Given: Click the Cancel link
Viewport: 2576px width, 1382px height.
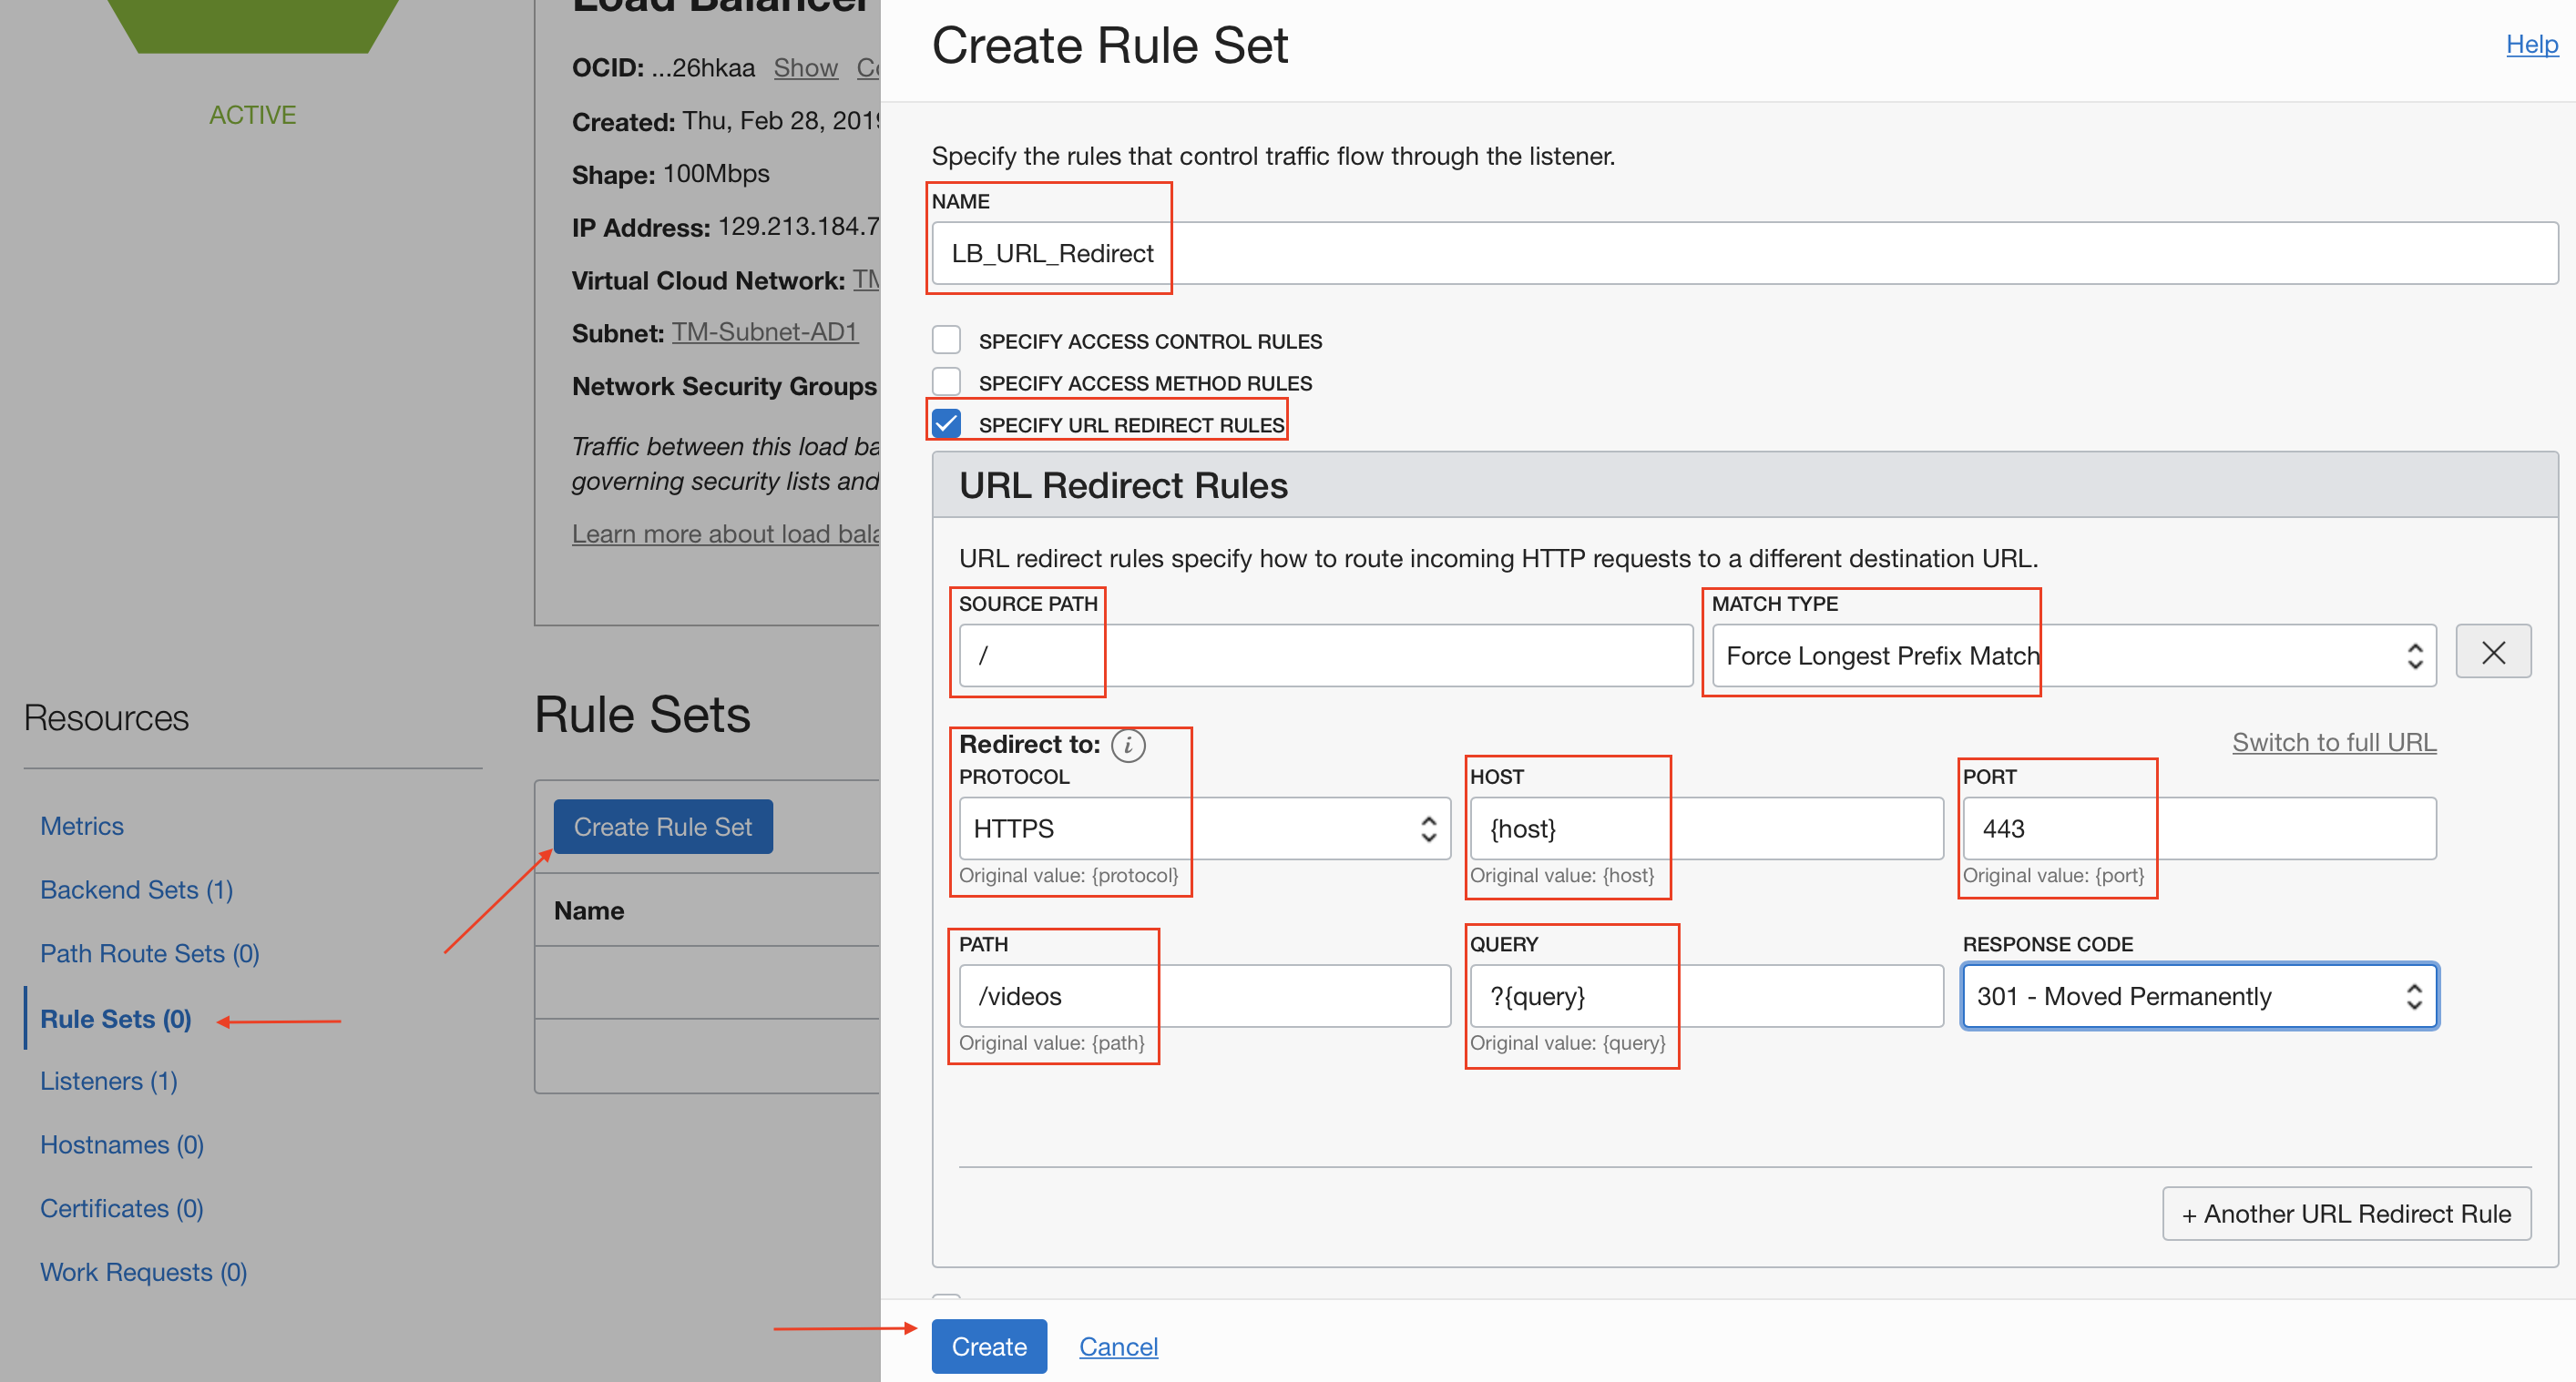Looking at the screenshot, I should tap(1118, 1346).
